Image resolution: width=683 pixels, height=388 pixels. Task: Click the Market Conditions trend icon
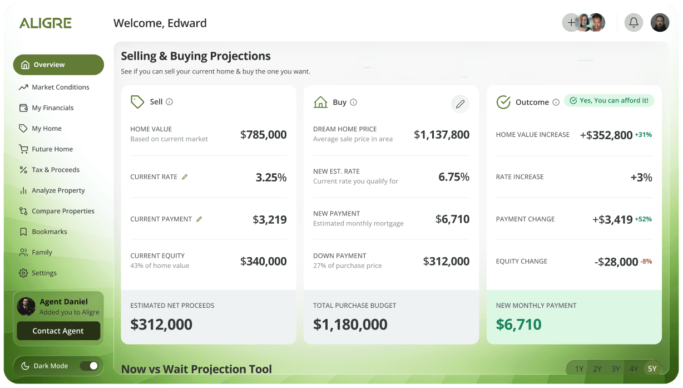(23, 87)
